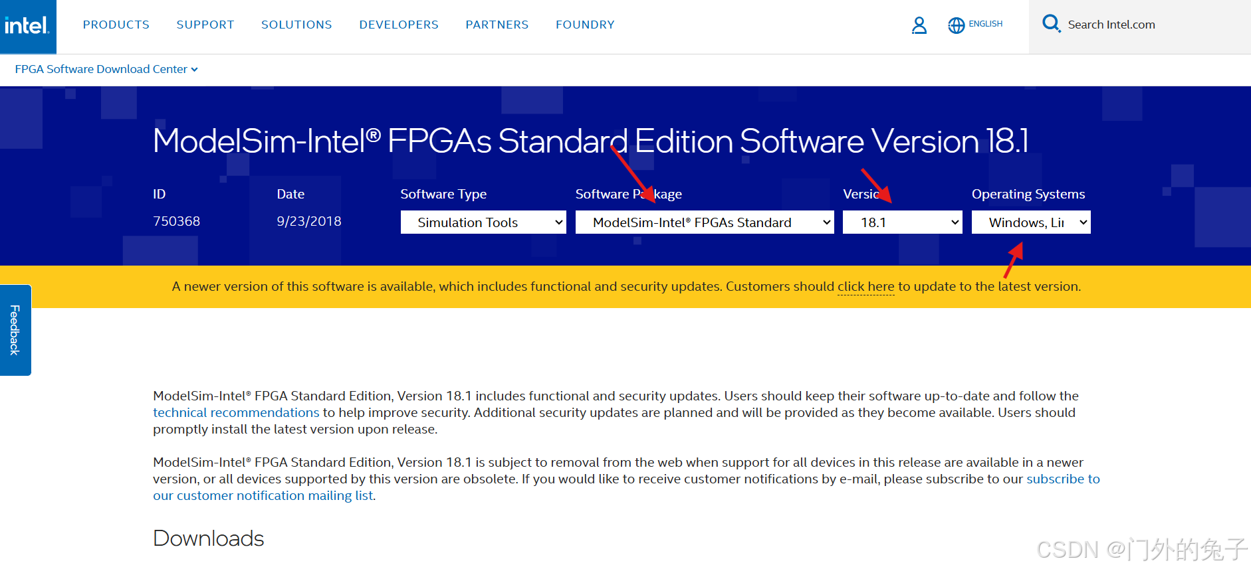Image resolution: width=1251 pixels, height=571 pixels.
Task: Expand FPGA Software Download Center breadcrumb
Action: pos(106,69)
